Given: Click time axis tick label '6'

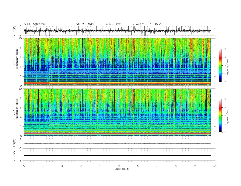Looking at the screenshot, I should tap(138, 166).
